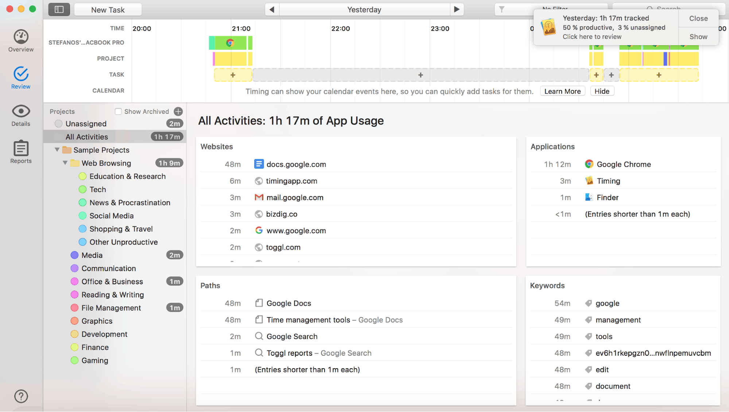Open the Overview section
The image size is (729, 412).
click(21, 41)
